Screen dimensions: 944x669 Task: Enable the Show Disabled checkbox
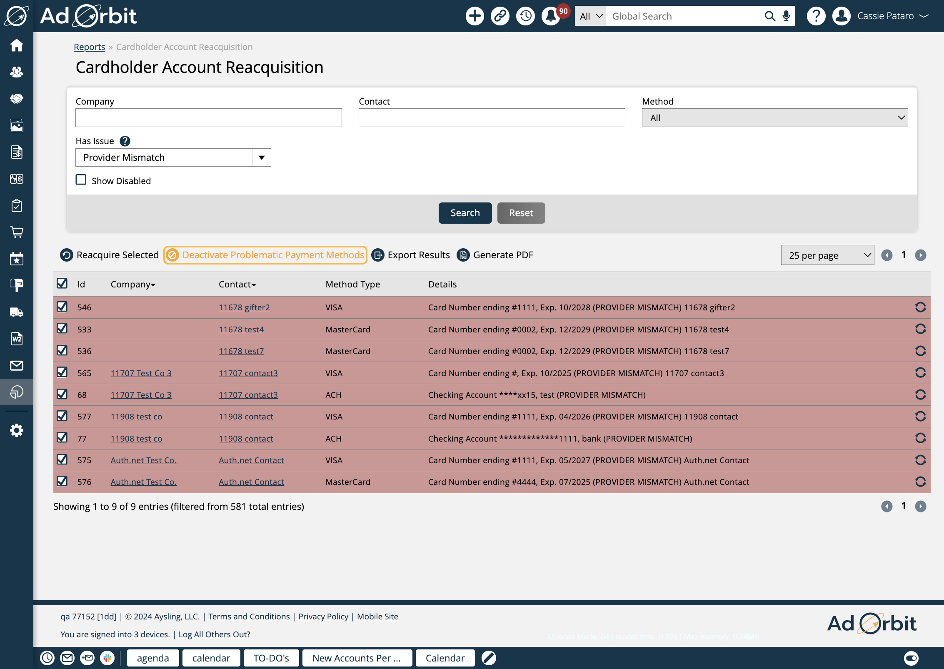pos(81,180)
